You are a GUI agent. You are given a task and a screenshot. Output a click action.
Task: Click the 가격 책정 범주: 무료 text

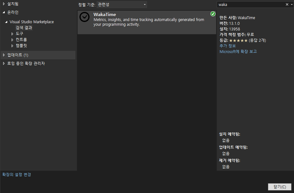pyautogui.click(x=237, y=35)
